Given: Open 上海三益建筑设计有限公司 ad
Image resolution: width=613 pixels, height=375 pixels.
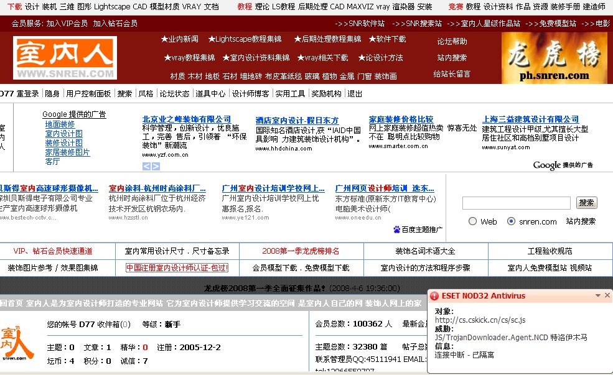Looking at the screenshot, I should [x=530, y=119].
